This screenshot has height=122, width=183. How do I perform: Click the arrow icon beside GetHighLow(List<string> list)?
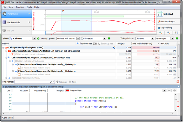[9, 58]
